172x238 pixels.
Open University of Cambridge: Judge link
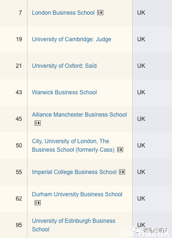72,39
